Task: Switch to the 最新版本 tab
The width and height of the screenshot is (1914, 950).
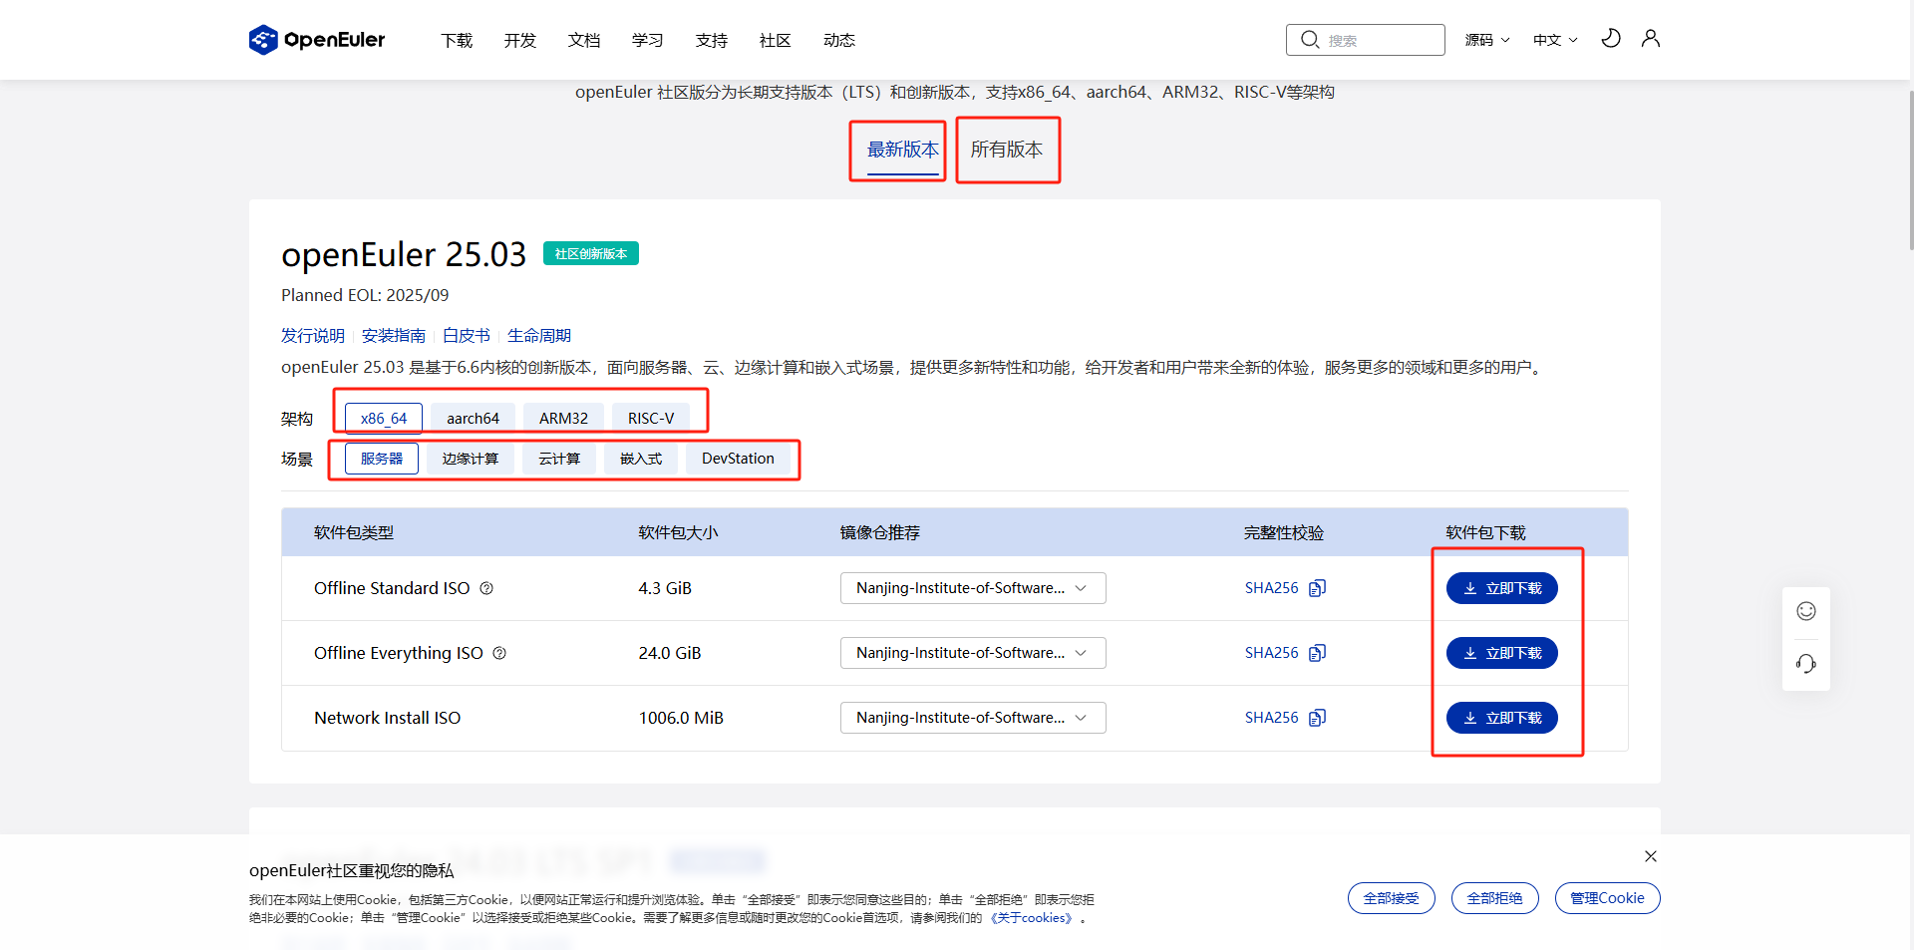Action: click(x=903, y=150)
